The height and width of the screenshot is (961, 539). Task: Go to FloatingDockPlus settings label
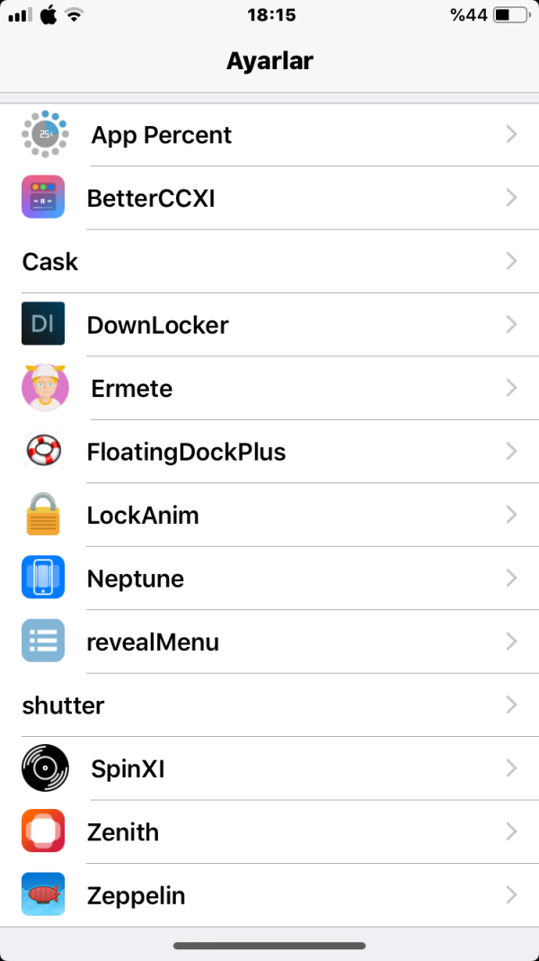coord(186,452)
